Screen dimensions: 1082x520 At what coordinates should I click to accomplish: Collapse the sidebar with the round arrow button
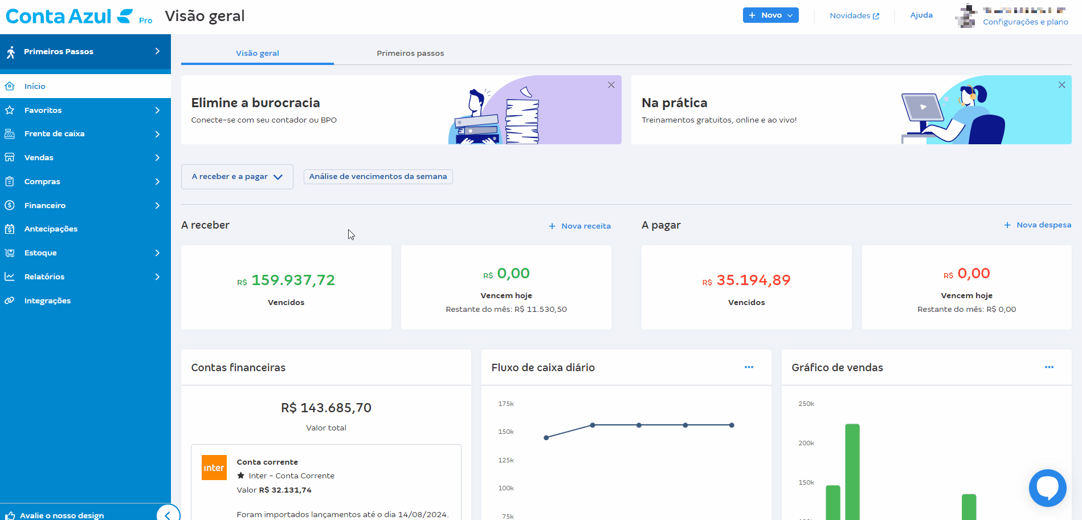pyautogui.click(x=168, y=515)
